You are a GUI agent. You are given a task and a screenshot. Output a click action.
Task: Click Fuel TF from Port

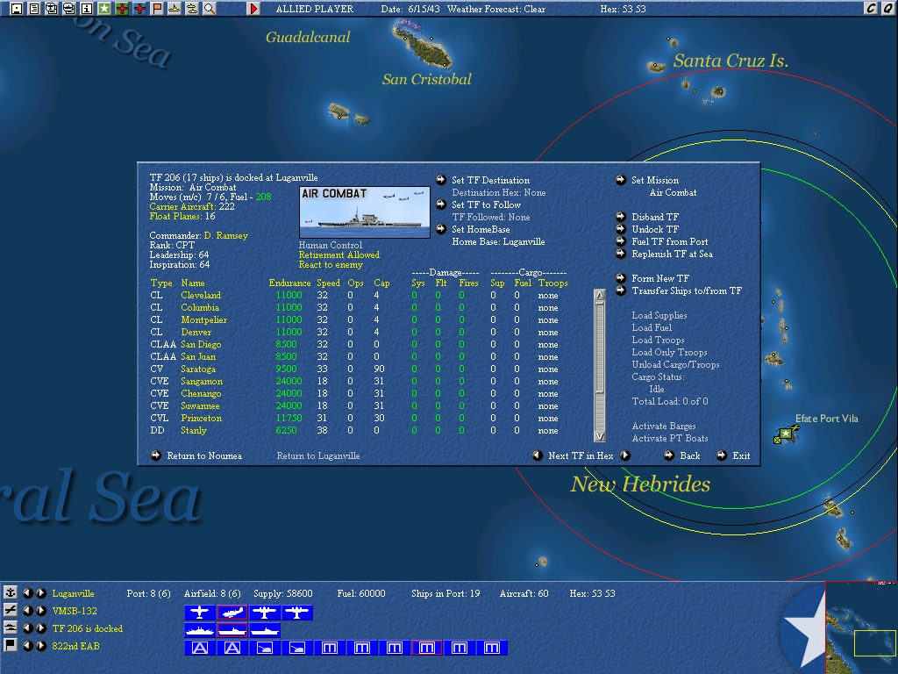669,241
